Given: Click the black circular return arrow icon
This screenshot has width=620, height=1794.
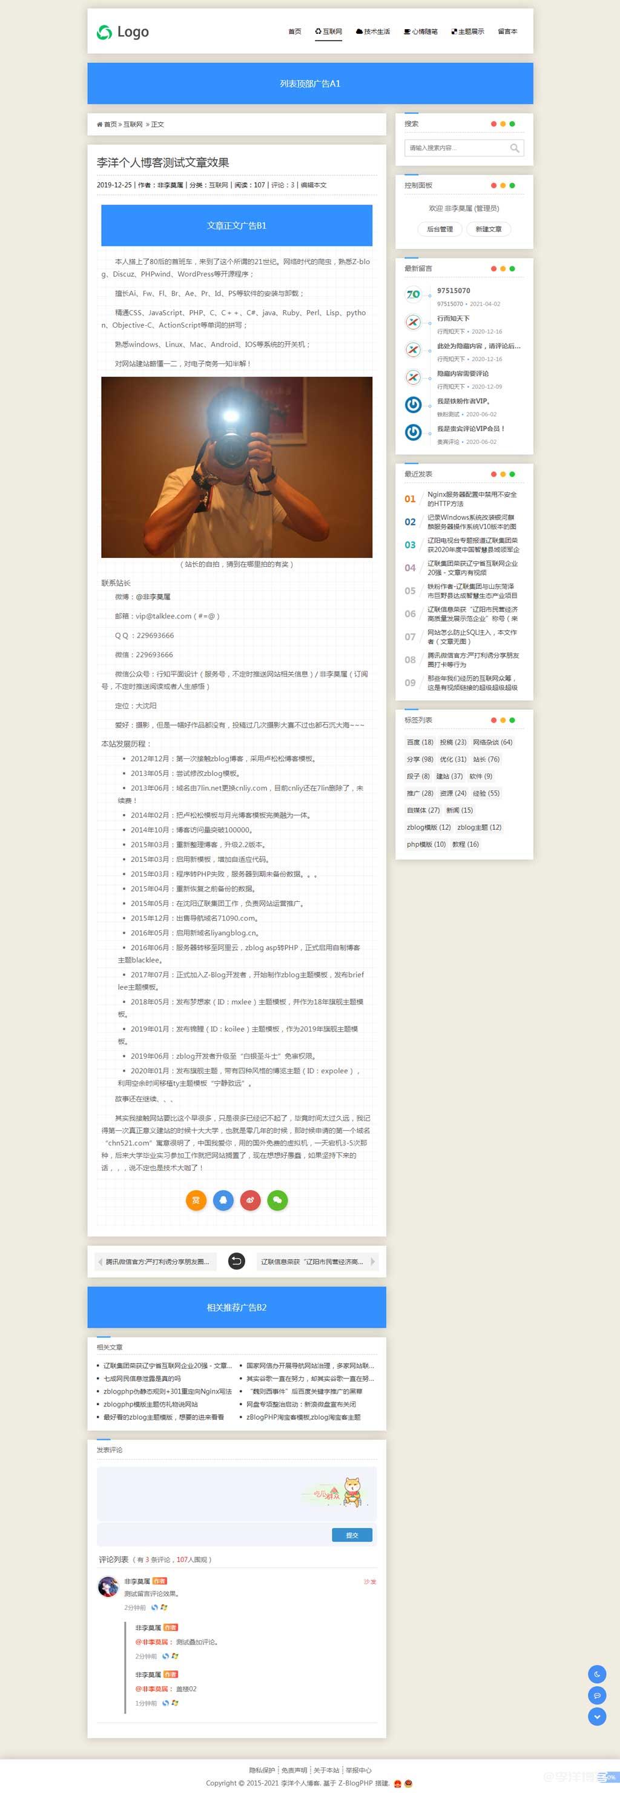Looking at the screenshot, I should click(x=237, y=1261).
